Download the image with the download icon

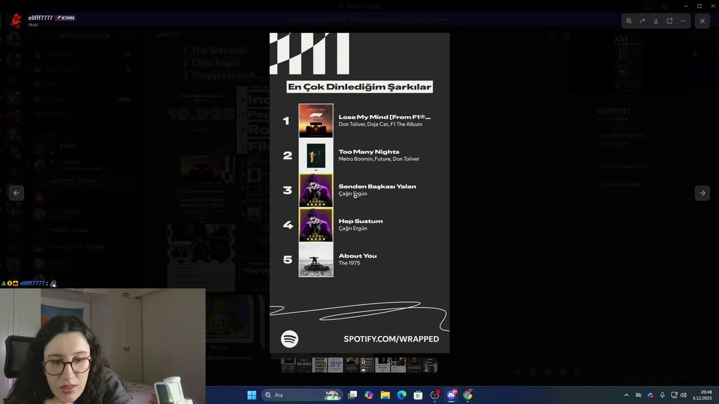[656, 21]
